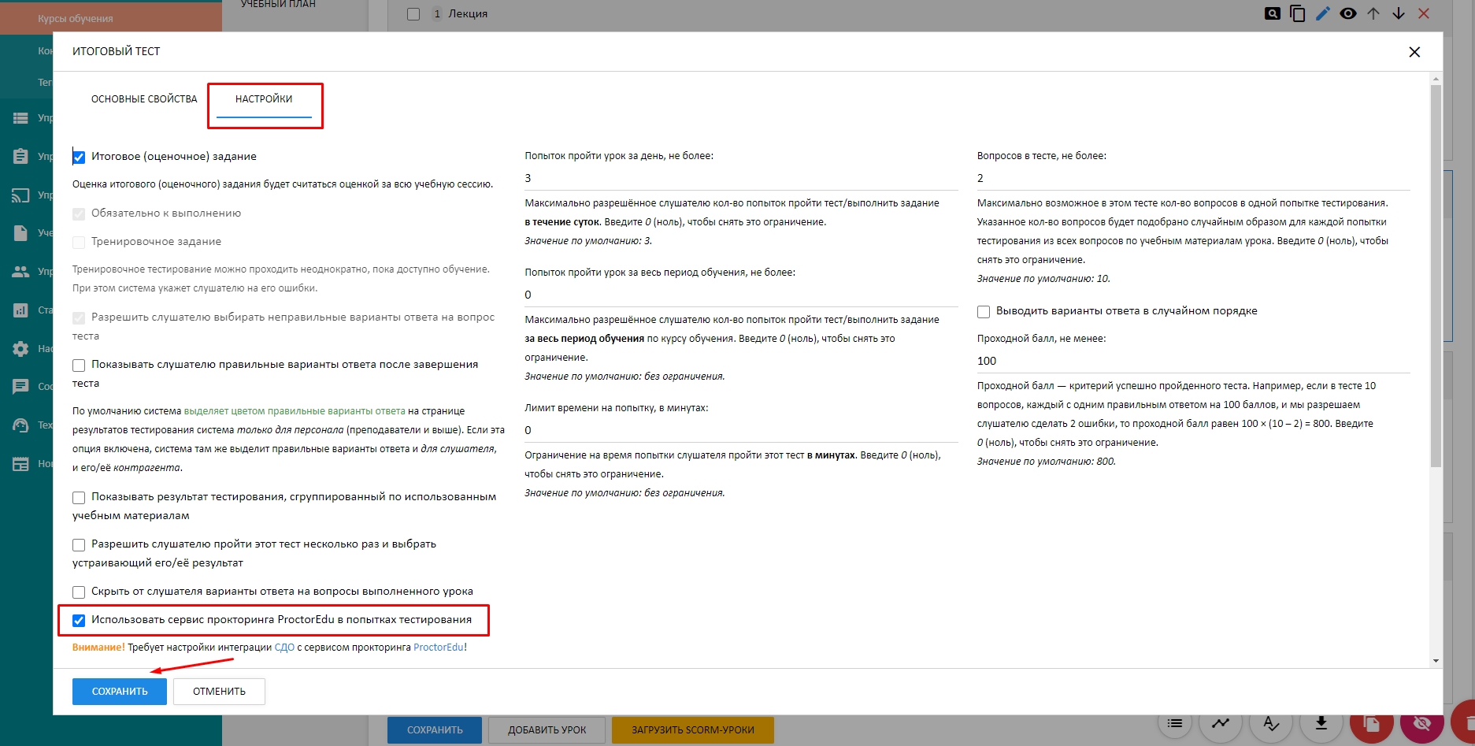Click the time limit in minutes field
Viewport: 1475px width, 746px height.
741,430
